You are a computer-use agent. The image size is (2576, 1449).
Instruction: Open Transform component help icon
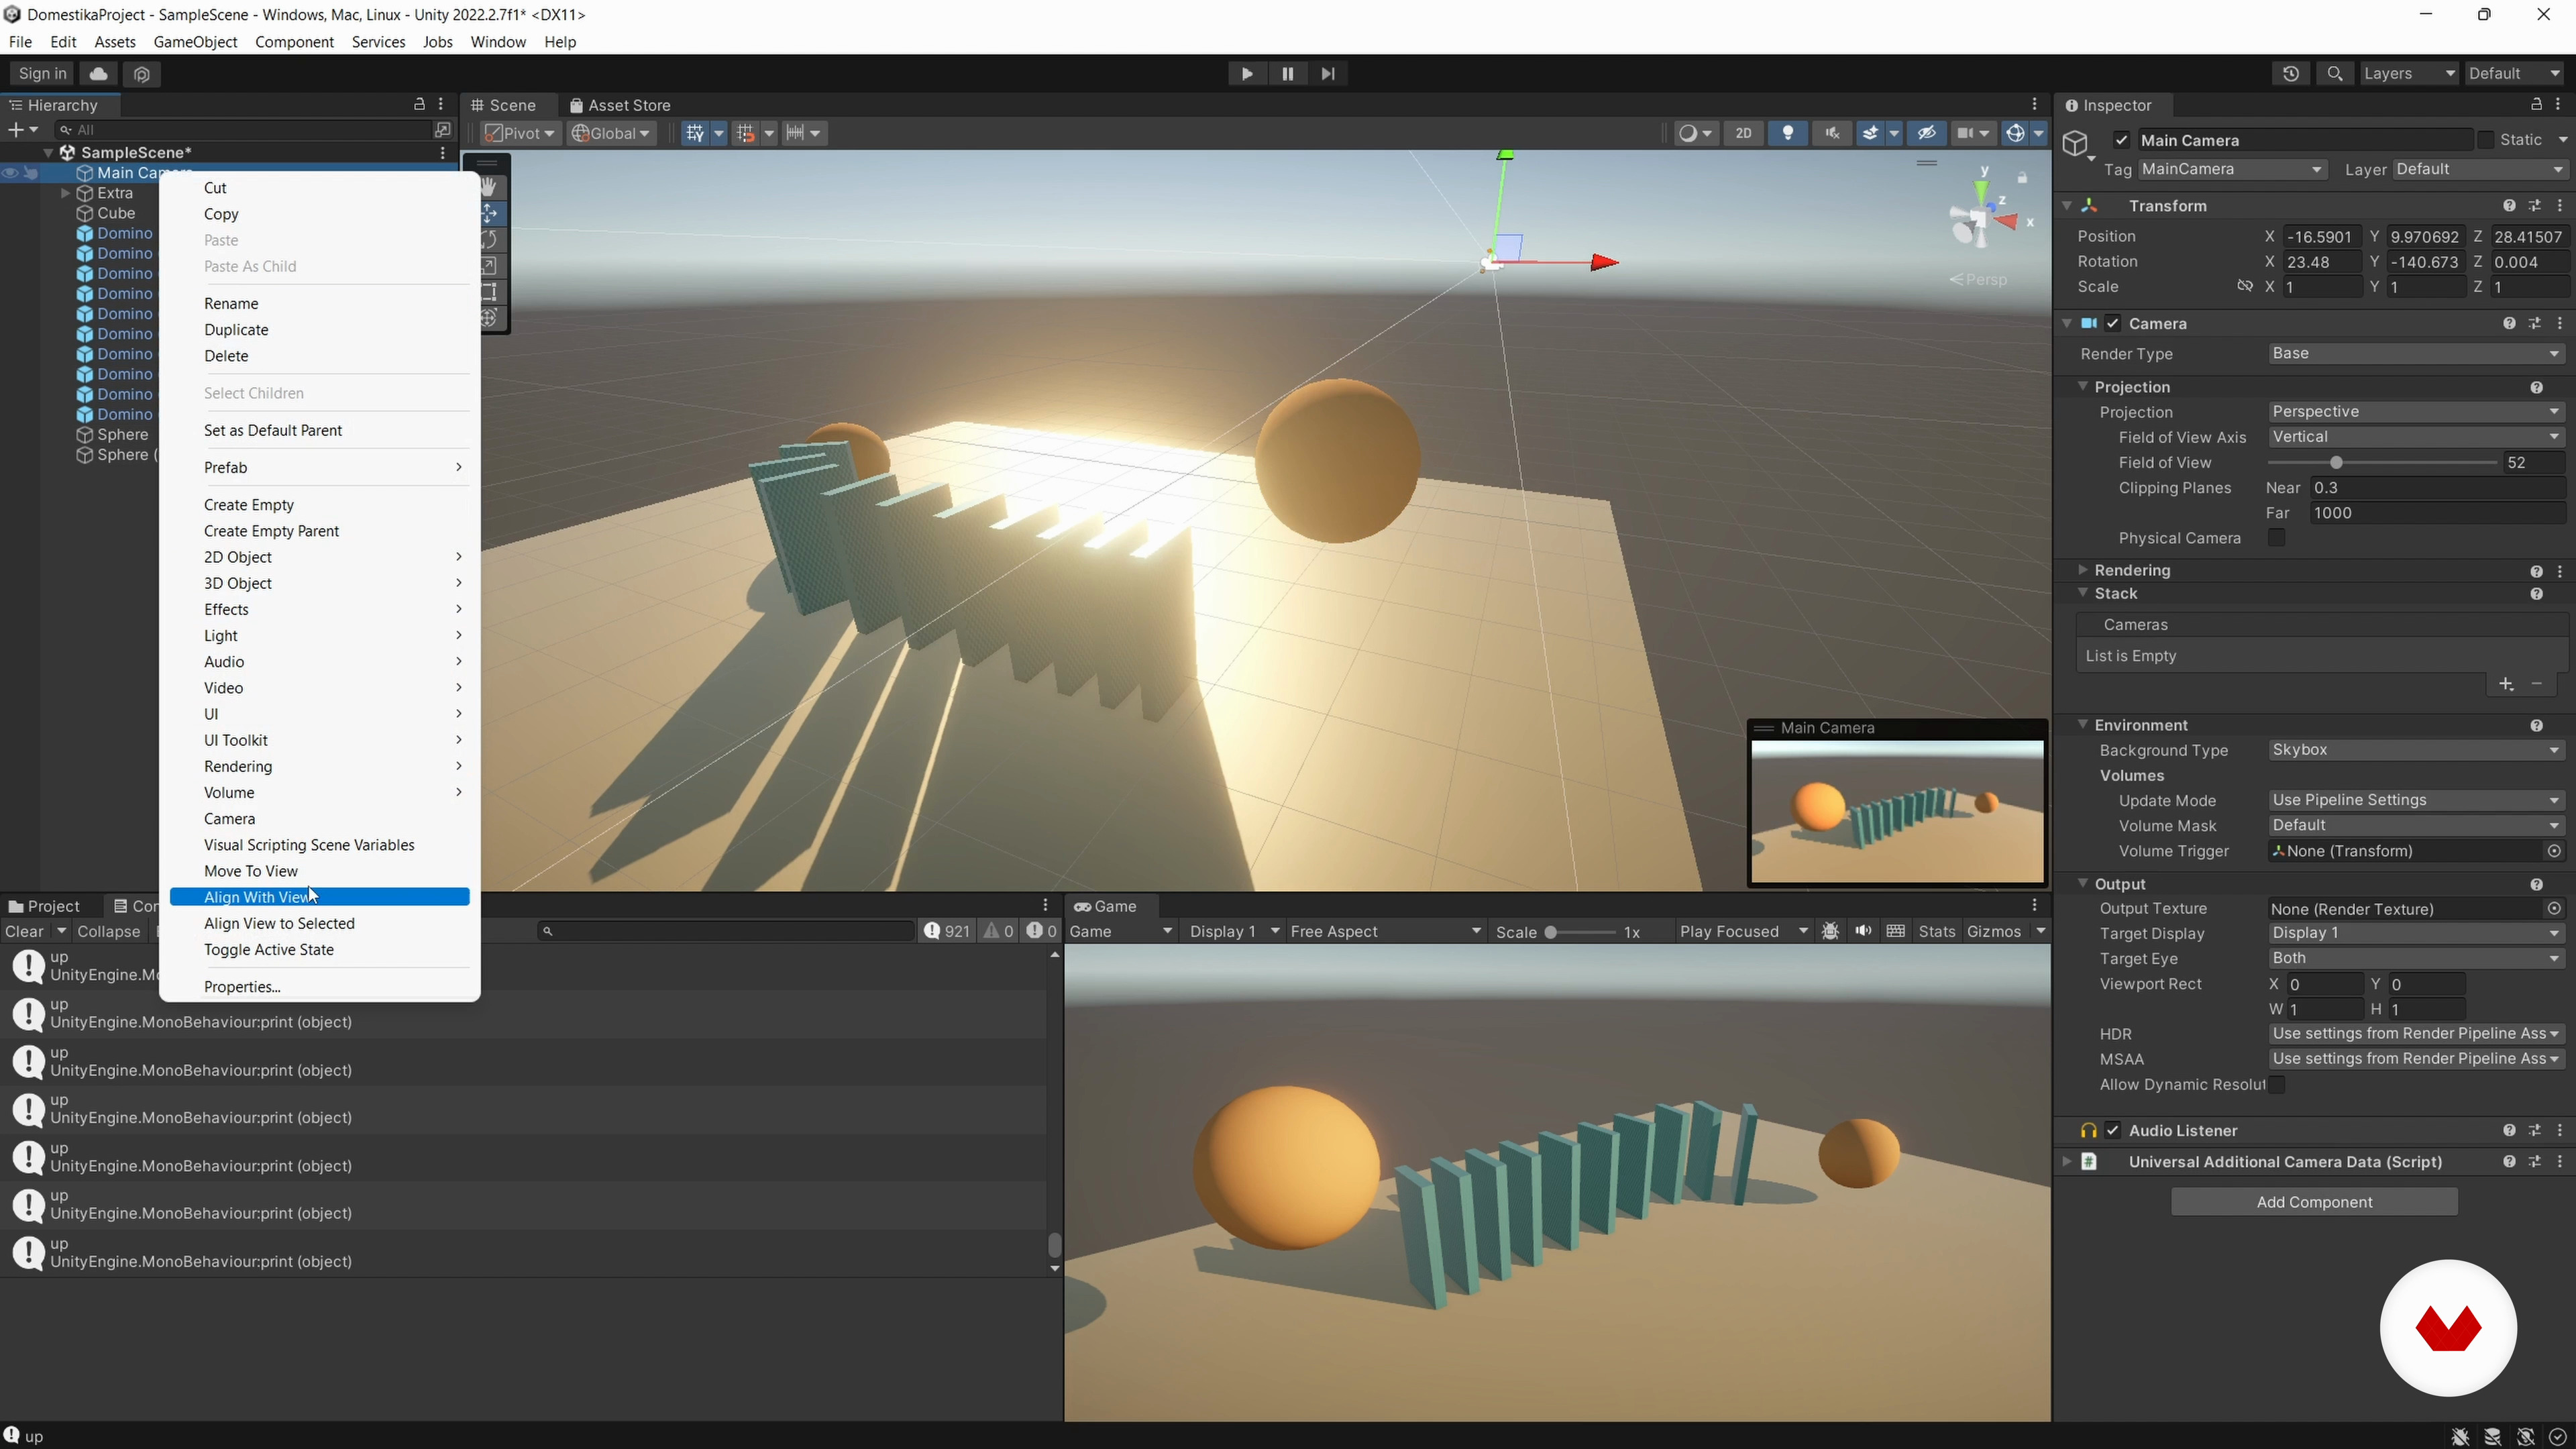click(x=2509, y=205)
